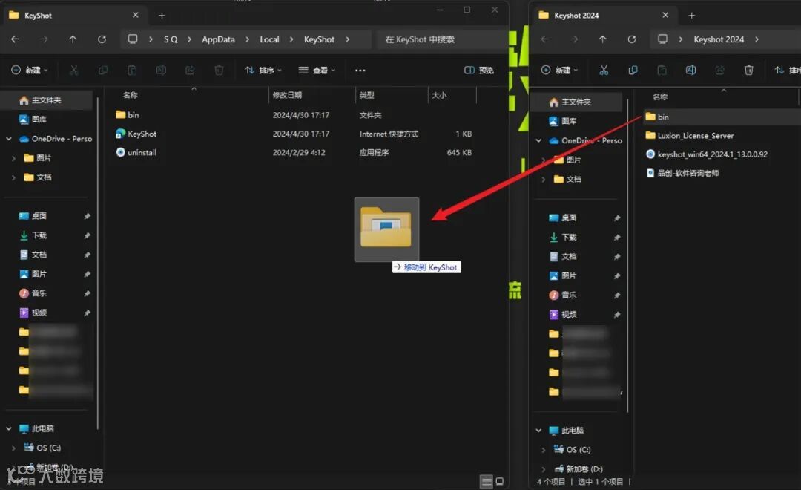Add a new tab in KeyShot window
This screenshot has height=490, width=801.
click(162, 16)
